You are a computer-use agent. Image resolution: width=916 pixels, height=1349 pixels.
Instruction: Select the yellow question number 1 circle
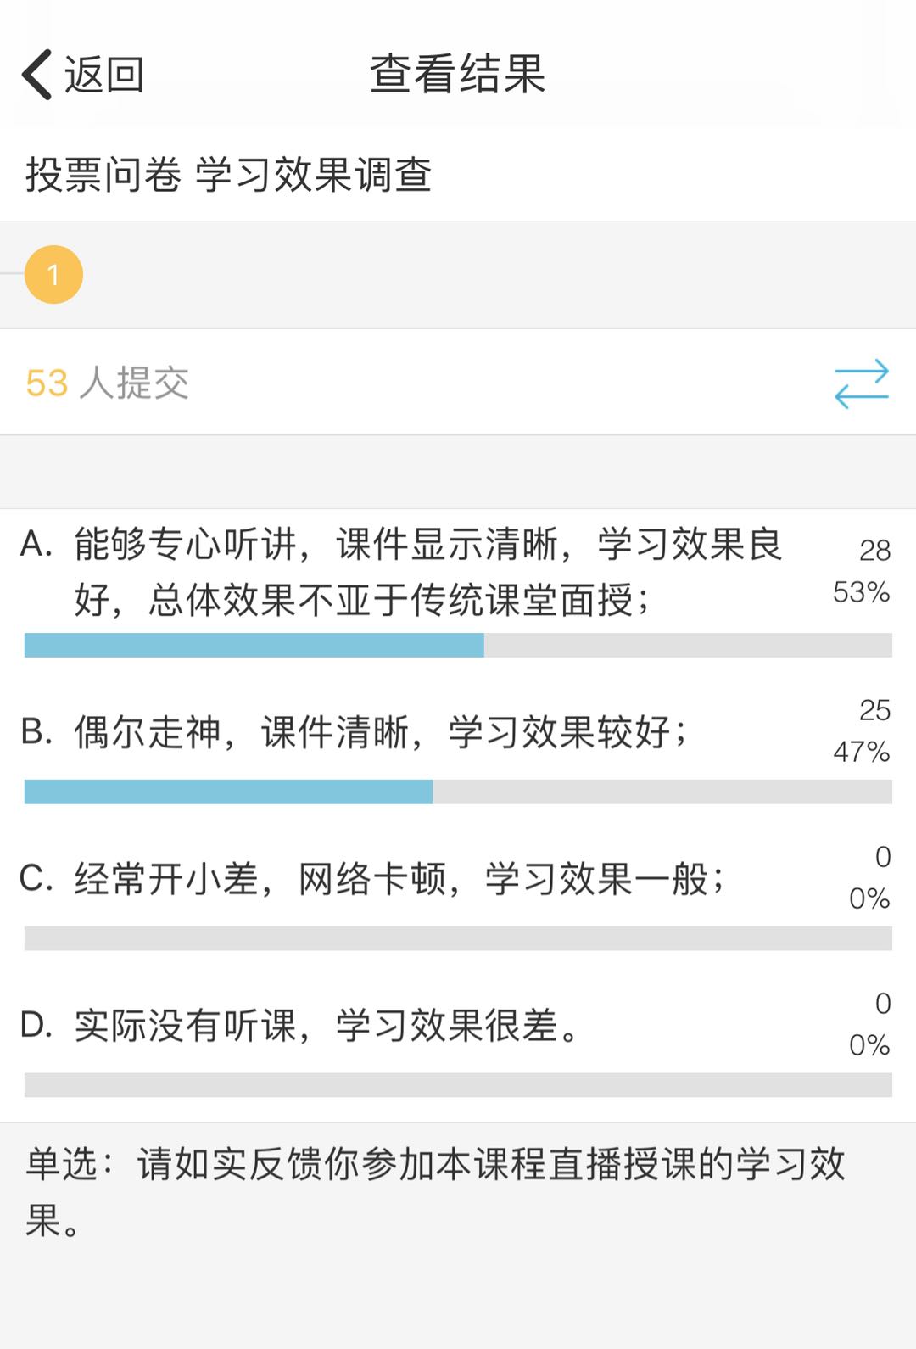coord(53,275)
